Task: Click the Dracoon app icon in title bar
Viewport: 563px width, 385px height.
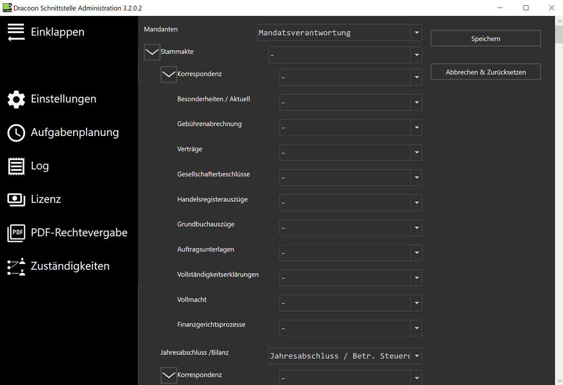Action: point(7,7)
